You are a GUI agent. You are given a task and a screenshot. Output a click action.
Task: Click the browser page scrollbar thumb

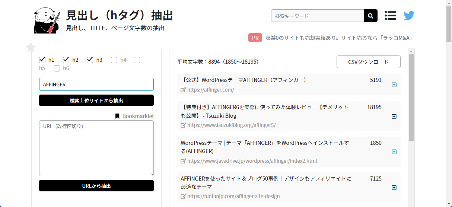click(449, 24)
